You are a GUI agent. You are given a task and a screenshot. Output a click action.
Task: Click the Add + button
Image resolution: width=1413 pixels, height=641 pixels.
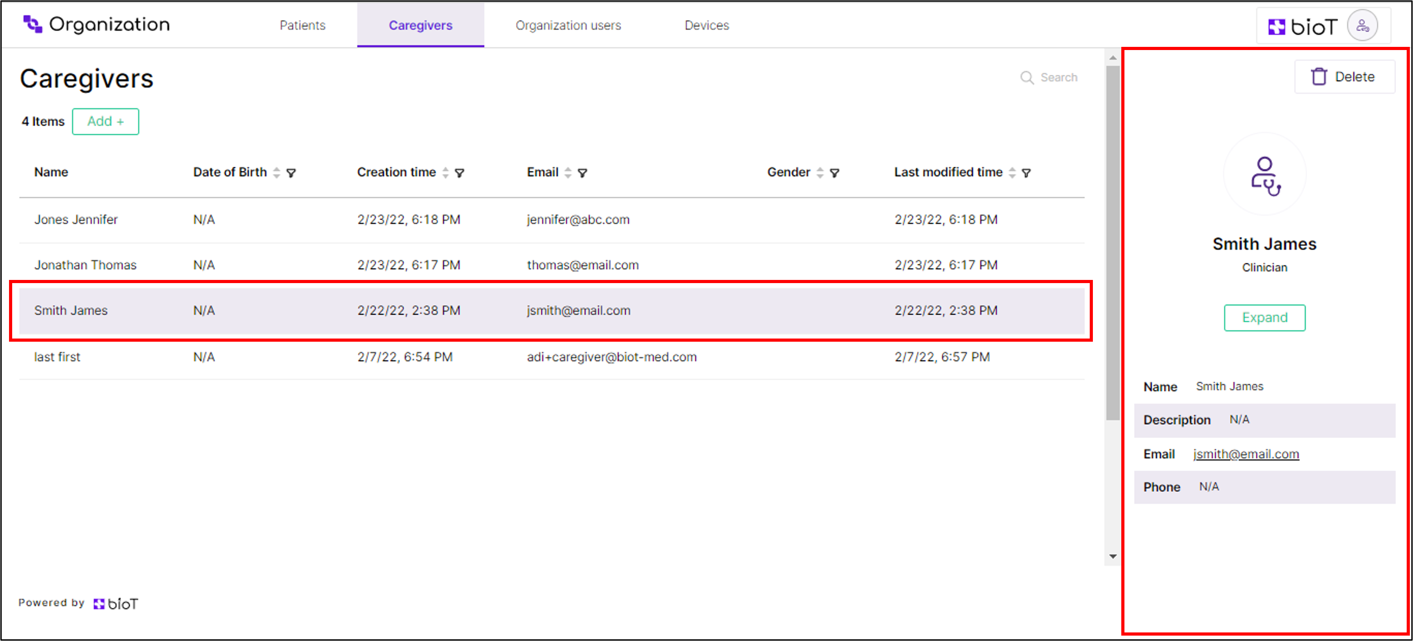tap(106, 121)
